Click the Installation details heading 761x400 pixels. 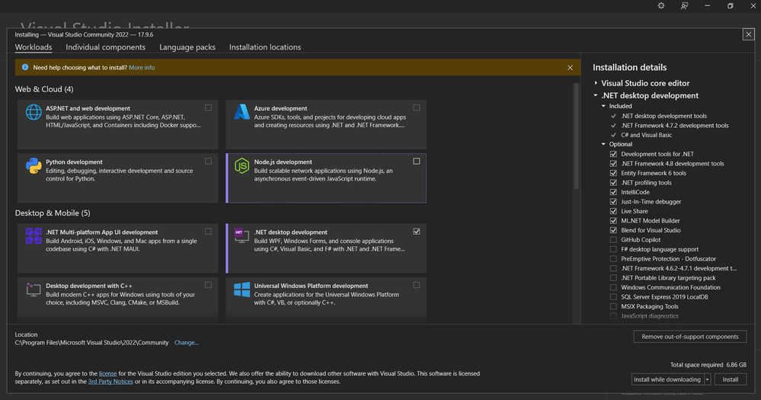(x=629, y=68)
